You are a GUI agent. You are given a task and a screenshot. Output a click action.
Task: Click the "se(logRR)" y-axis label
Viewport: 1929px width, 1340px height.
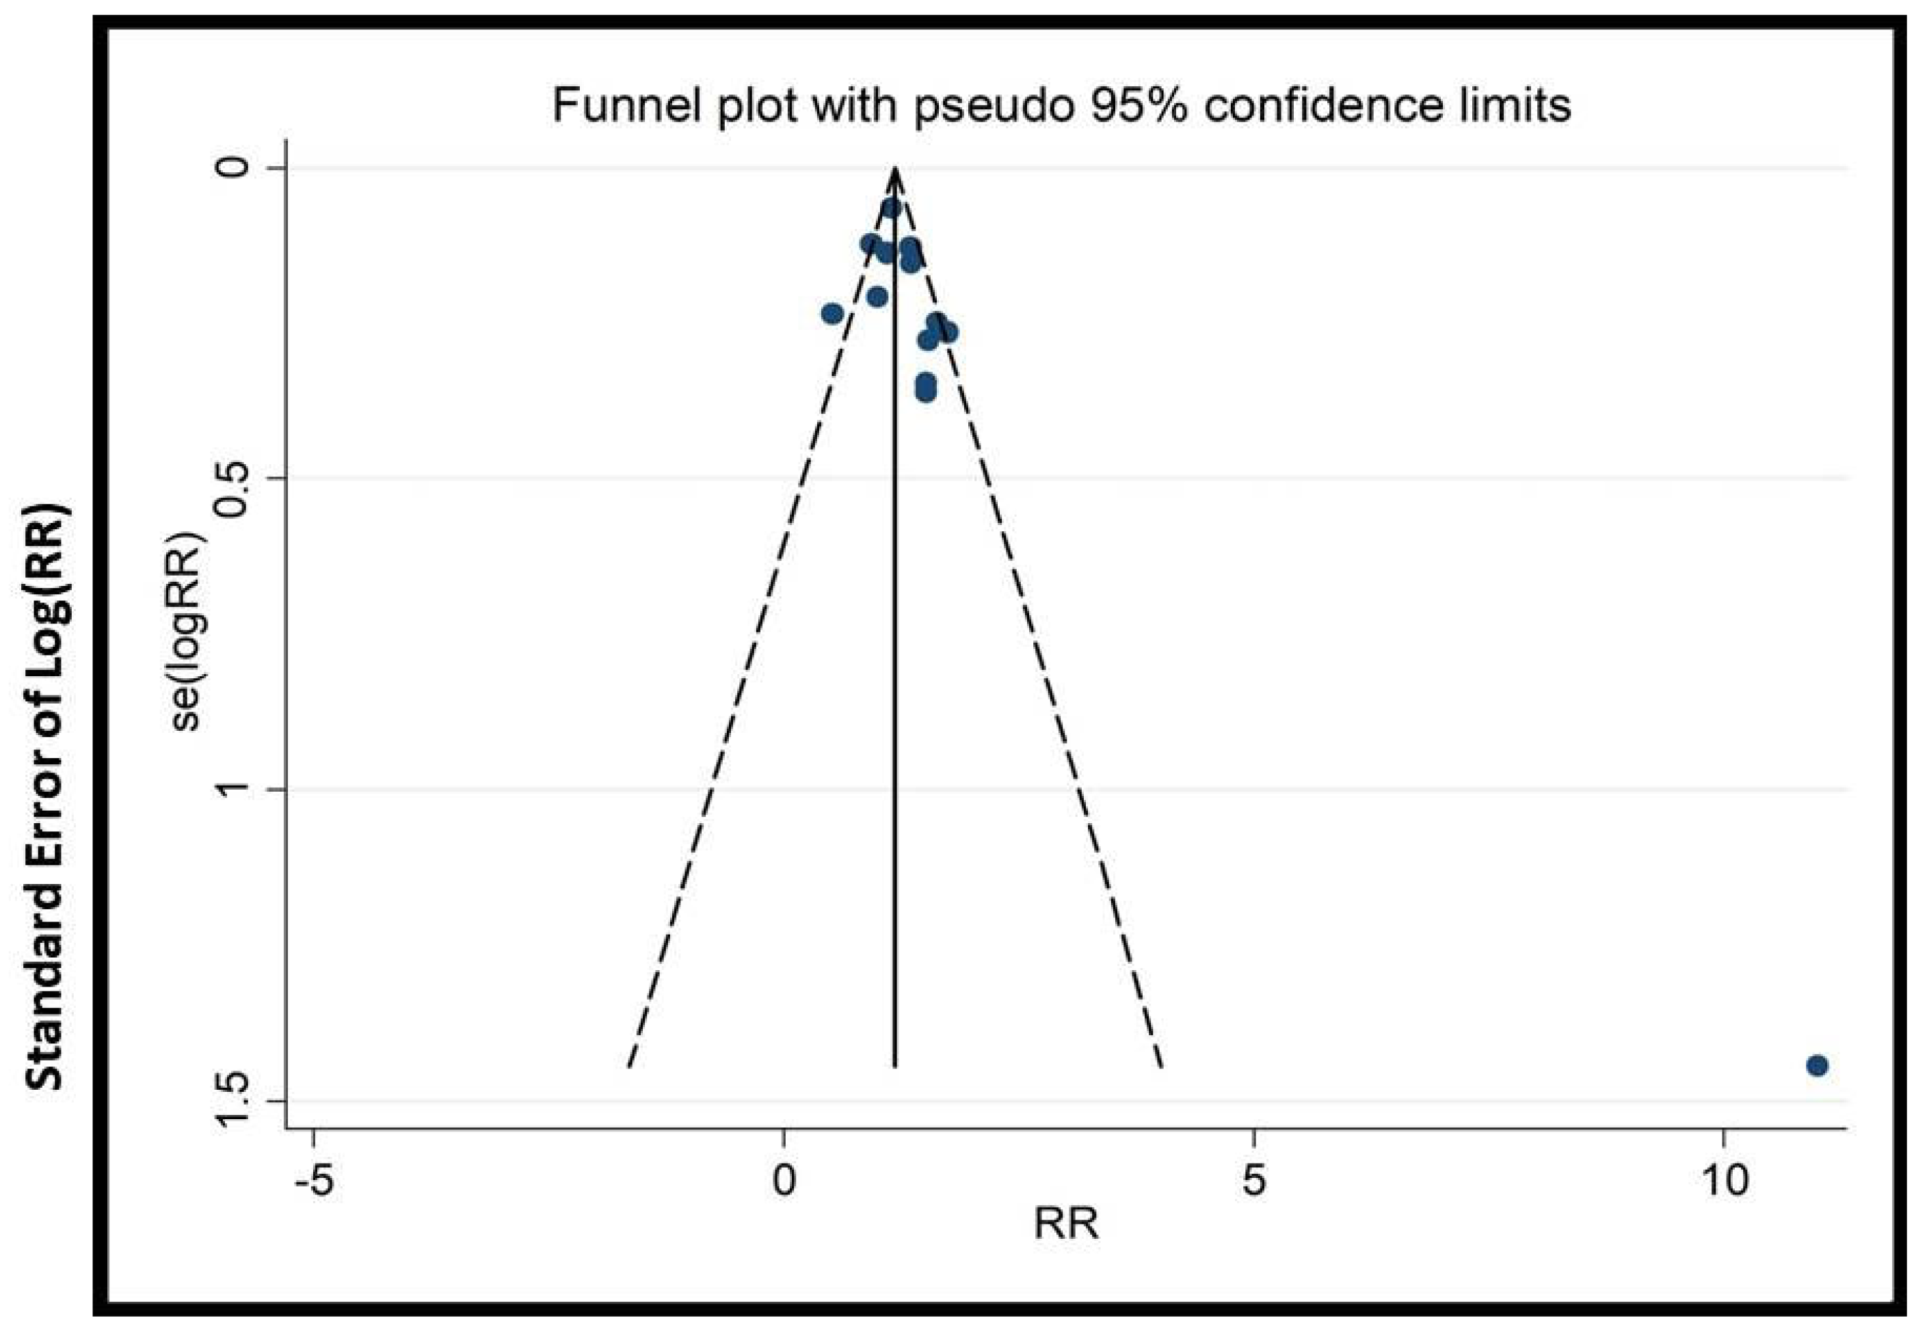(187, 632)
